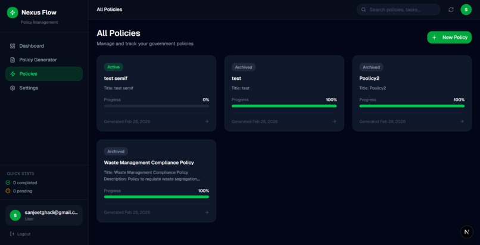Click 'Generated Feb 28, 2026' on Poolicy2

pyautogui.click(x=382, y=122)
